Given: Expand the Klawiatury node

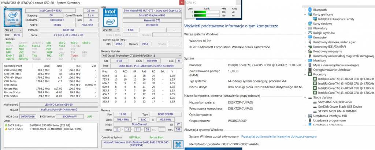Looking at the screenshot, I should click(x=305, y=28).
